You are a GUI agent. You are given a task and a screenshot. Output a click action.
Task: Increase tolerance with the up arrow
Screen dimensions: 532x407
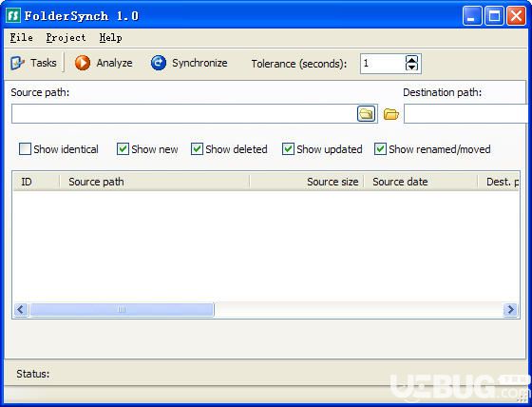411,60
